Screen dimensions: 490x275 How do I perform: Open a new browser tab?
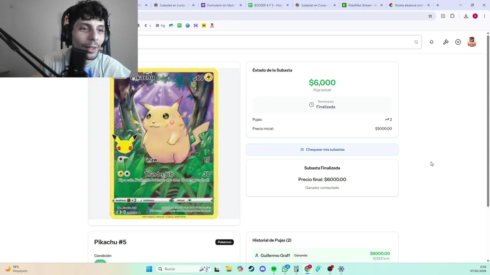[438, 5]
